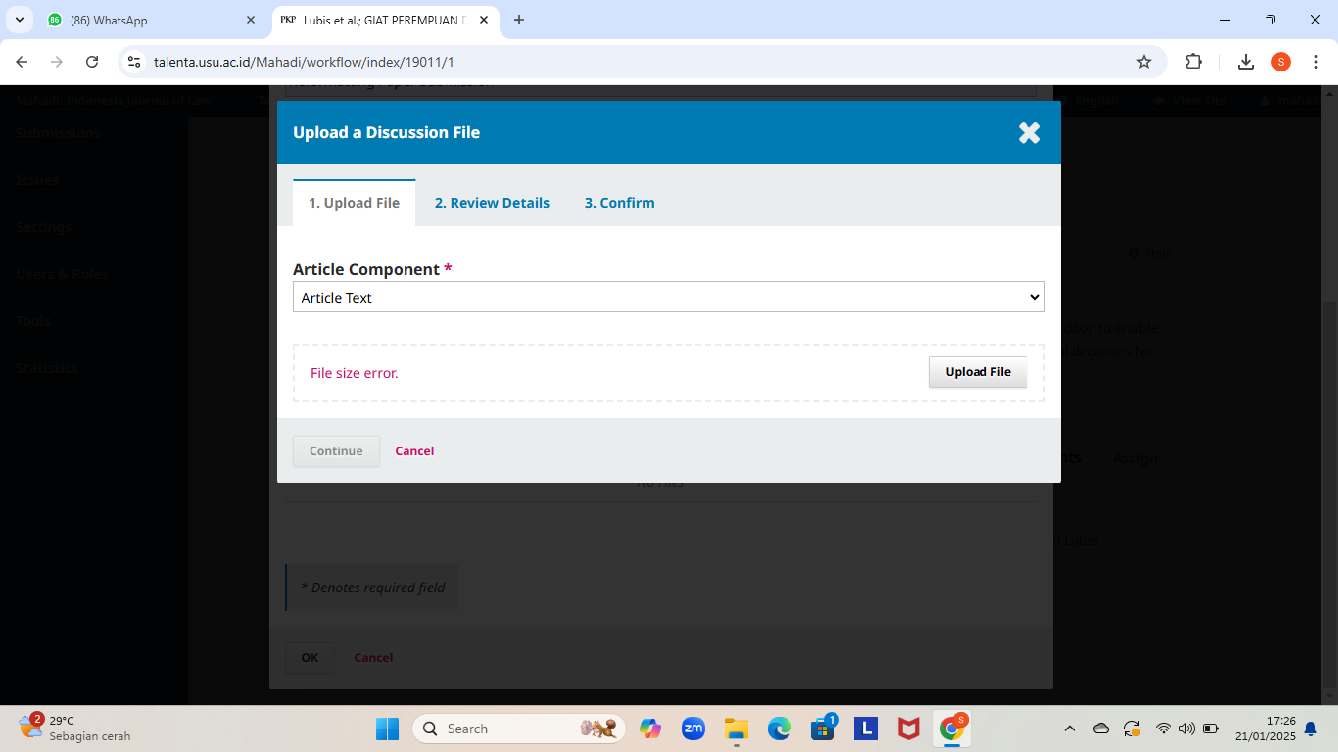Open Zoom from the taskbar
This screenshot has width=1338, height=752.
(x=693, y=728)
